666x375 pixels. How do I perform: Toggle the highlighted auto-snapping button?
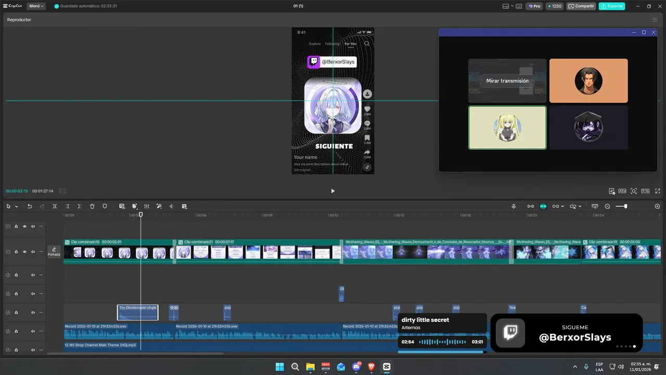pos(543,206)
